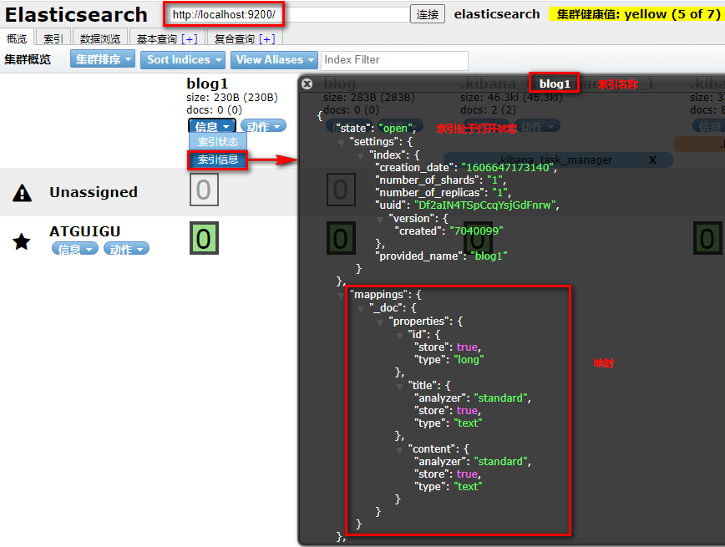The width and height of the screenshot is (725, 547).
Task: Collapse the "content" field JSON node
Action: (x=399, y=450)
